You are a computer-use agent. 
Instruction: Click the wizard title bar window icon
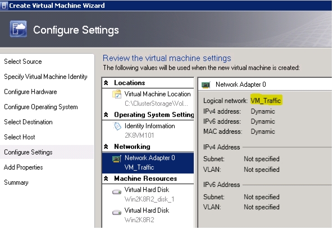[3, 5]
